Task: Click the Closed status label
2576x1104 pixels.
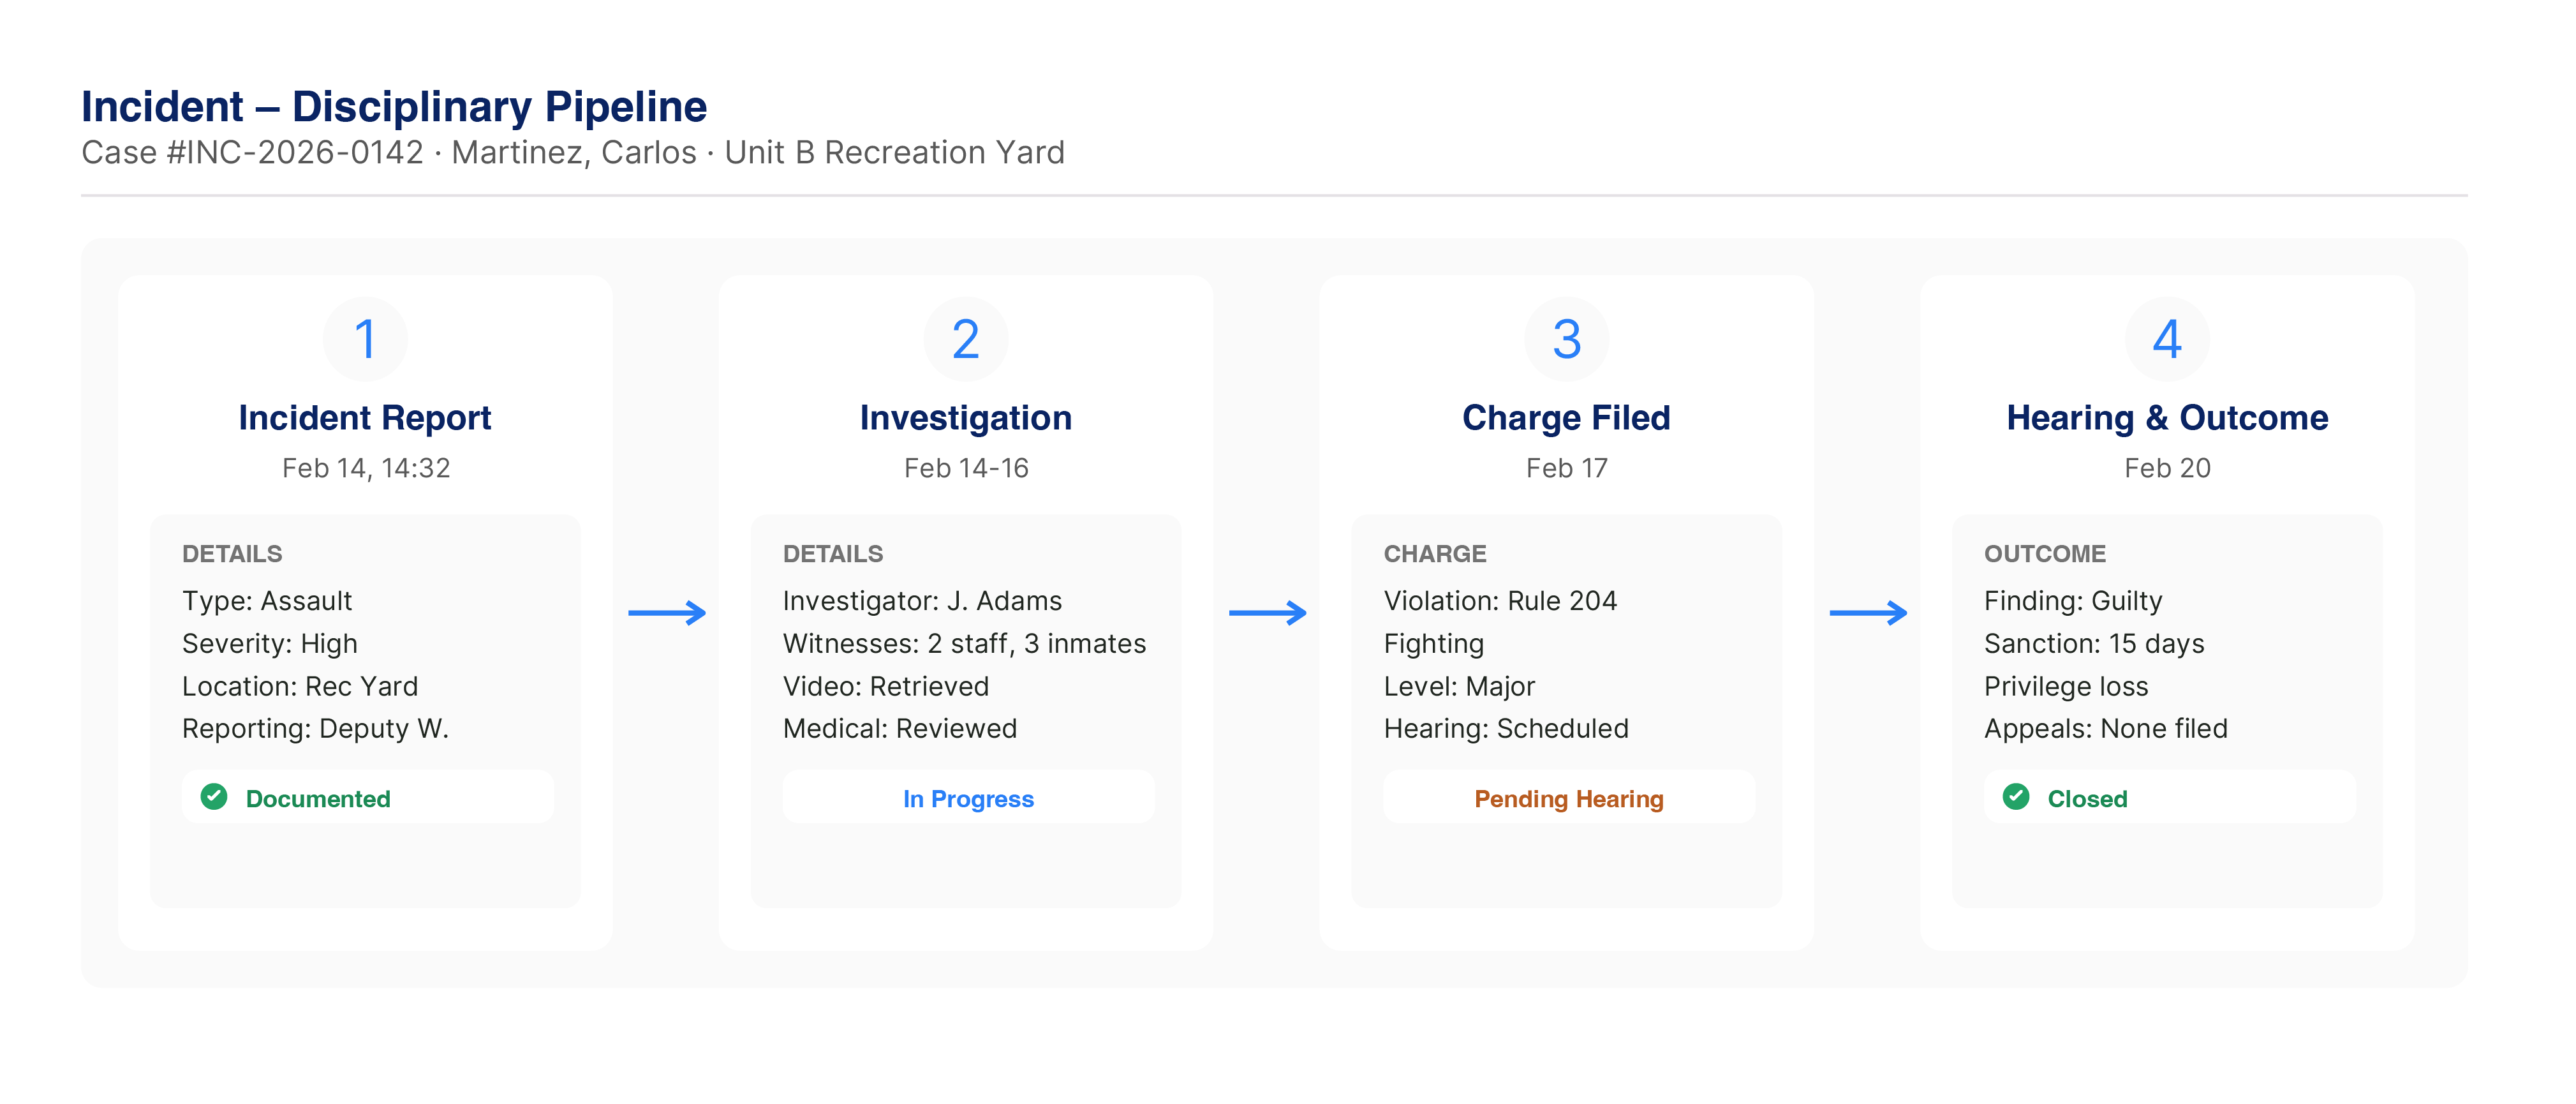Action: point(2087,798)
